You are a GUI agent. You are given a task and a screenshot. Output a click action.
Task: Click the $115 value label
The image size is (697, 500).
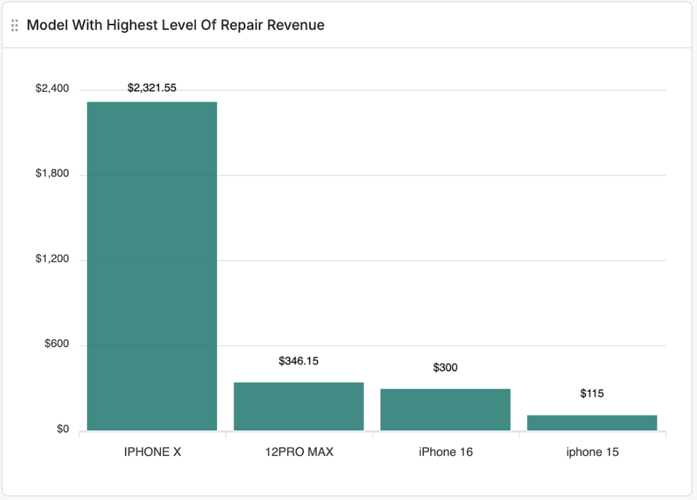[x=592, y=393]
